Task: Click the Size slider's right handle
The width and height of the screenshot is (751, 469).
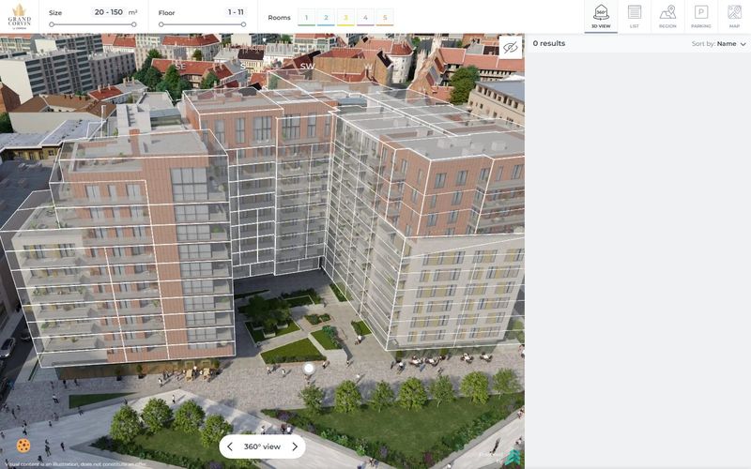Action: [133, 24]
